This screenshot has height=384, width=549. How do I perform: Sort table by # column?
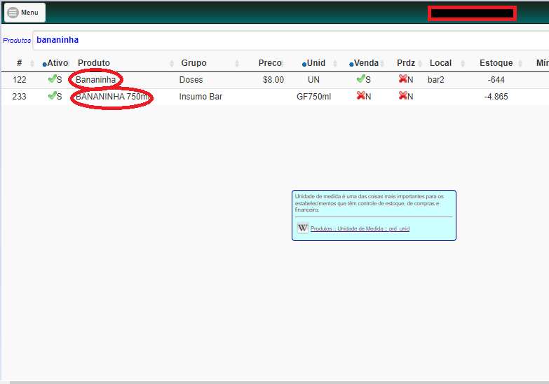pos(19,63)
